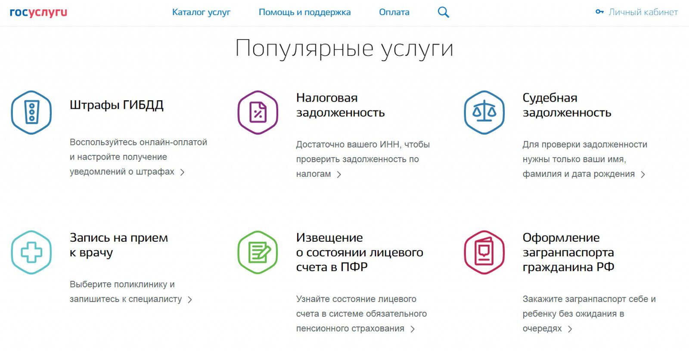Click chevron after 'фамилия и дата рождения'
The width and height of the screenshot is (689, 351).
pyautogui.click(x=643, y=174)
